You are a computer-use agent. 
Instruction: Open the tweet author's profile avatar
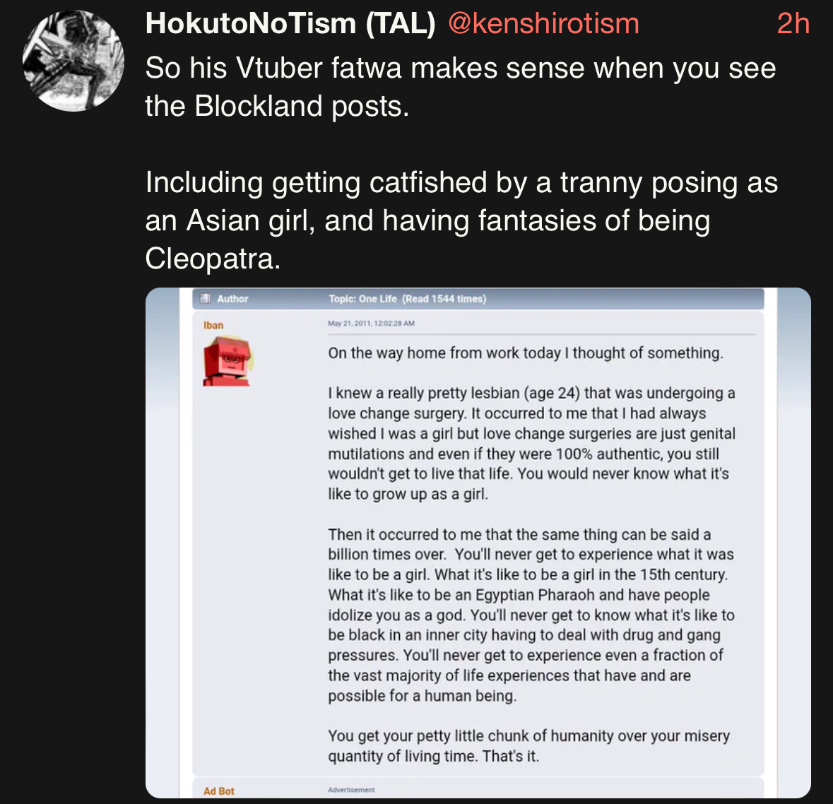point(73,61)
